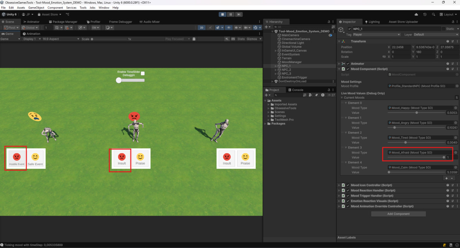Viewport: 460px width, 248px height.
Task: Pause the running game
Action: [231, 14]
